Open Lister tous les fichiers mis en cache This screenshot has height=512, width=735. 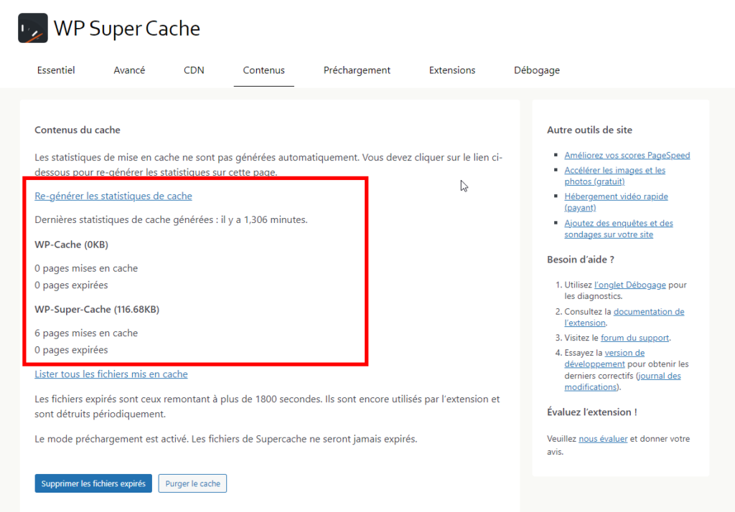(111, 374)
